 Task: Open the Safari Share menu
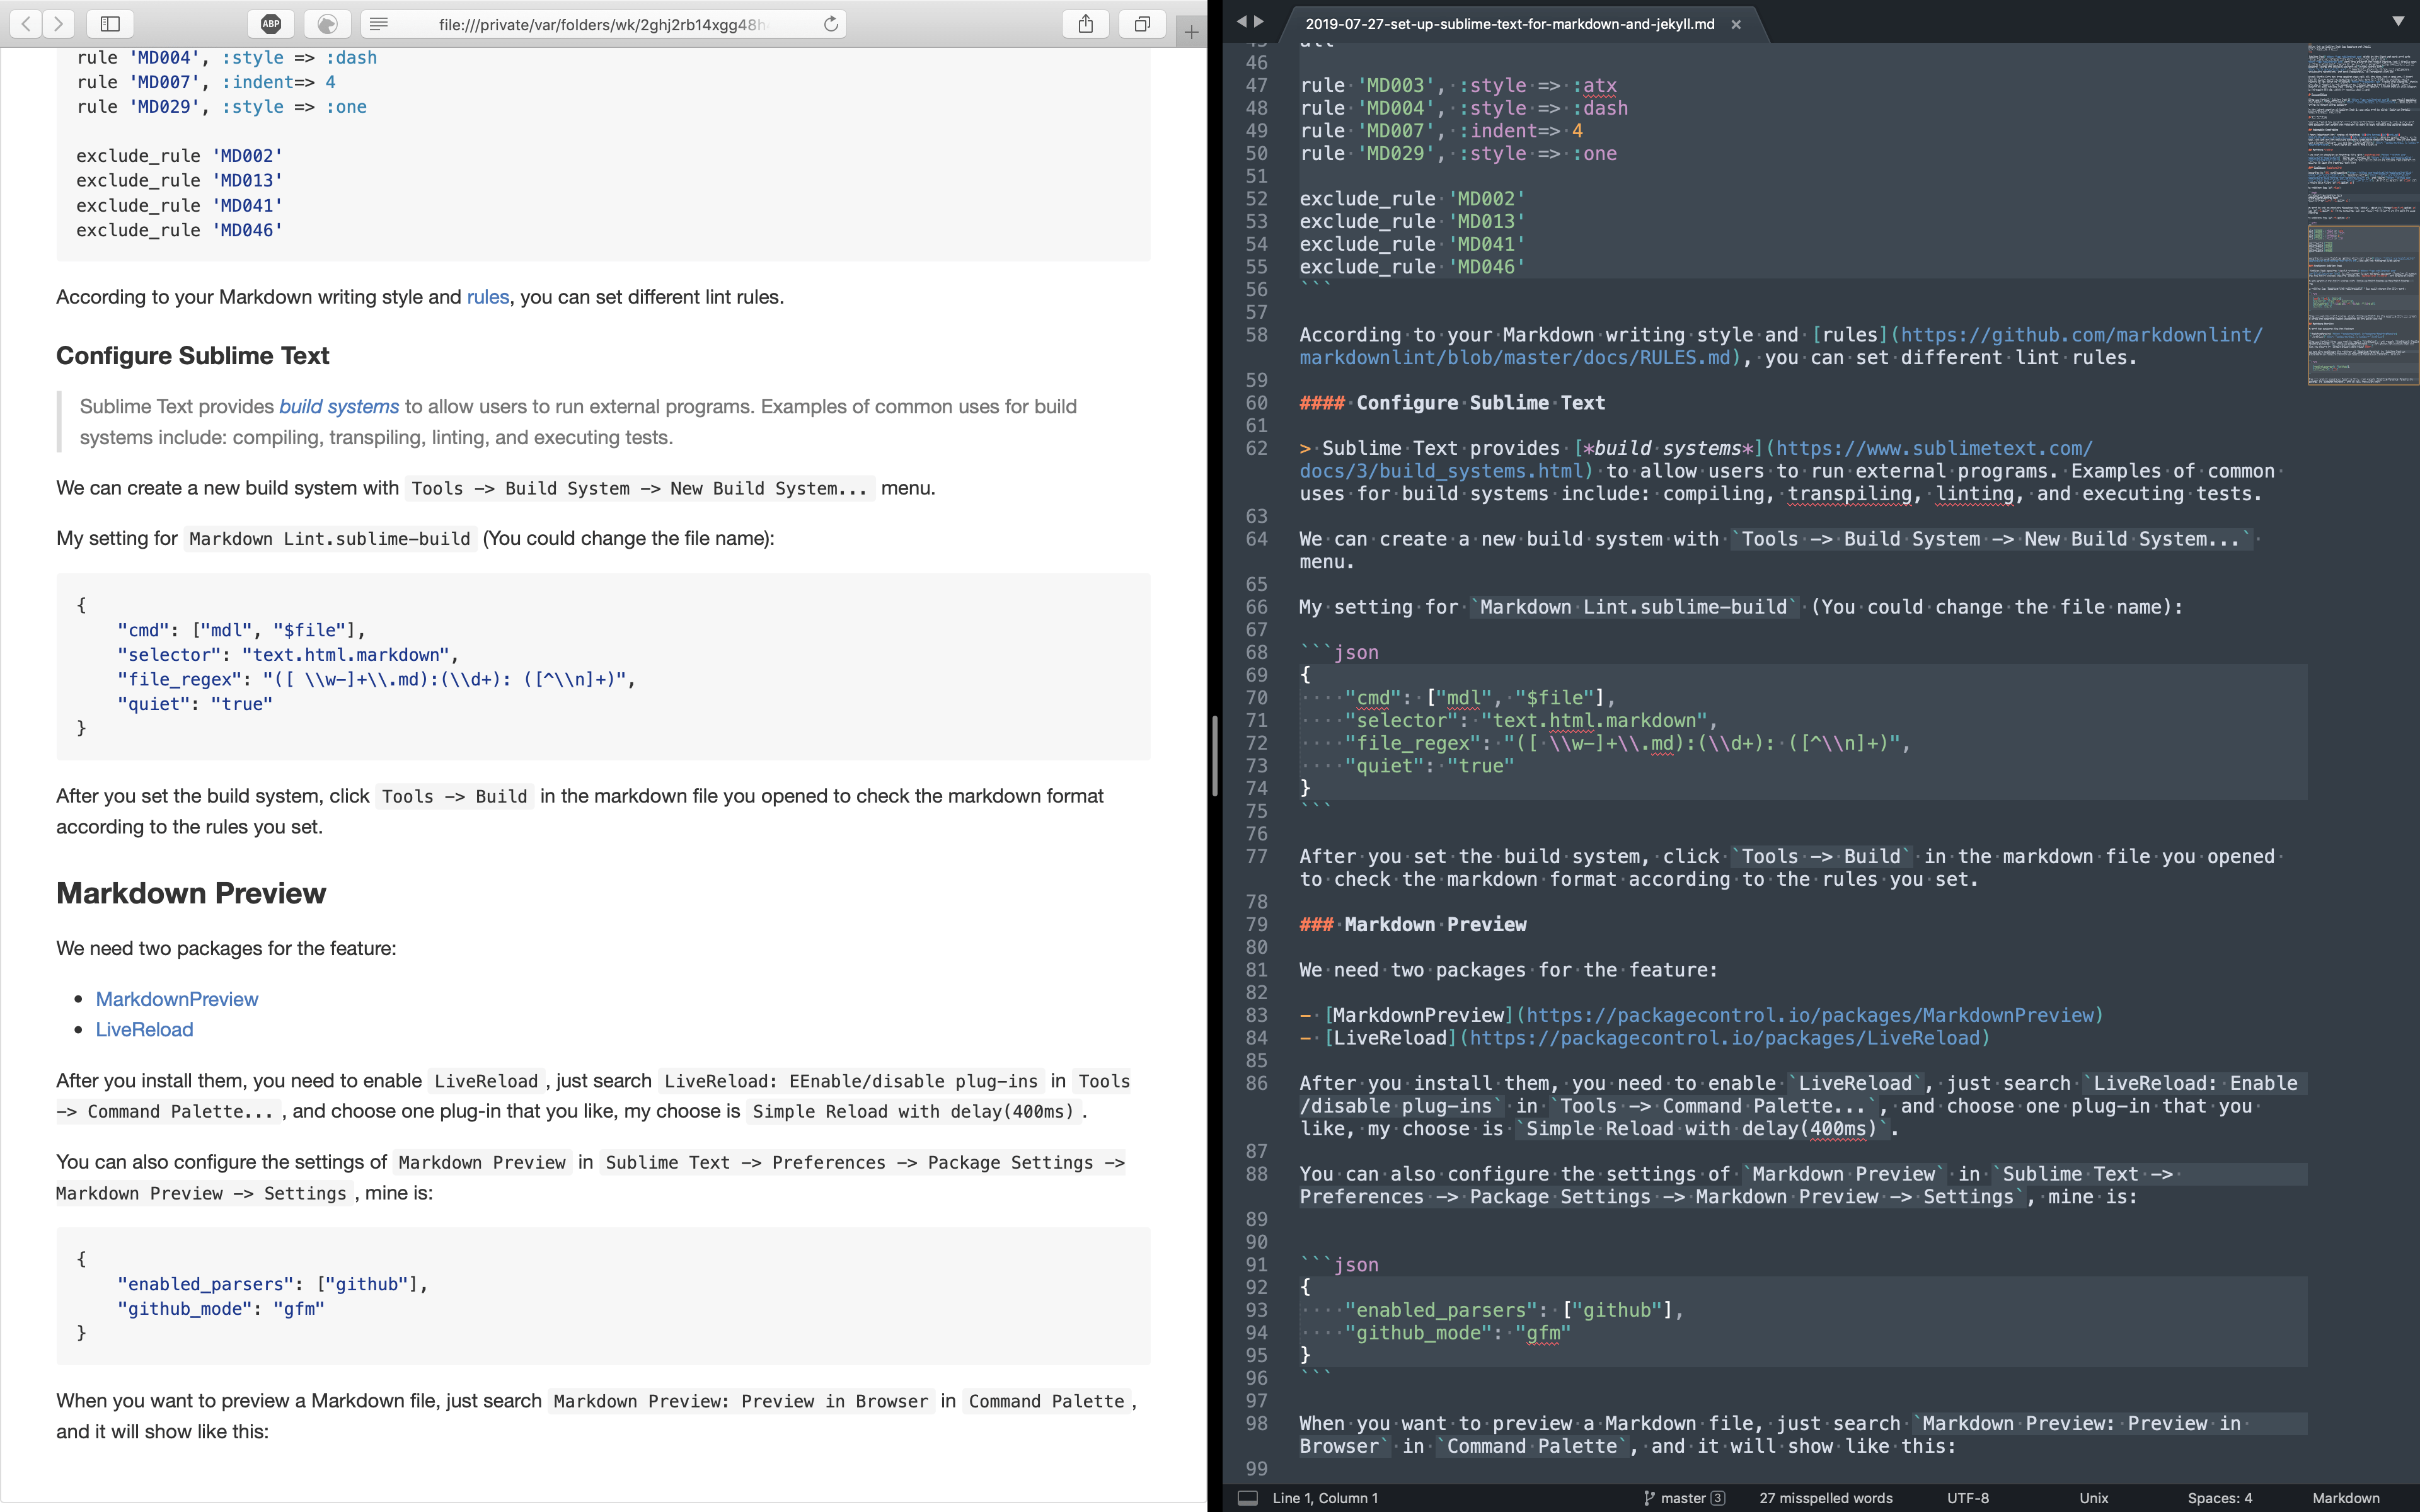(x=1086, y=24)
